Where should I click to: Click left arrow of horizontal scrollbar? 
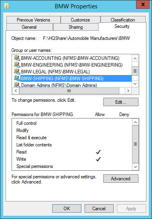[16, 91]
